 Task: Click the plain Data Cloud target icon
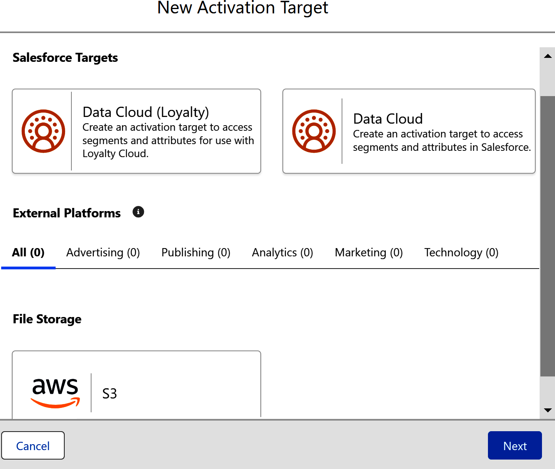tap(314, 131)
